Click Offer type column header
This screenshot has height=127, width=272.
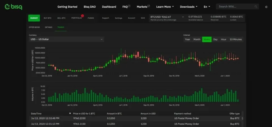(x=235, y=114)
